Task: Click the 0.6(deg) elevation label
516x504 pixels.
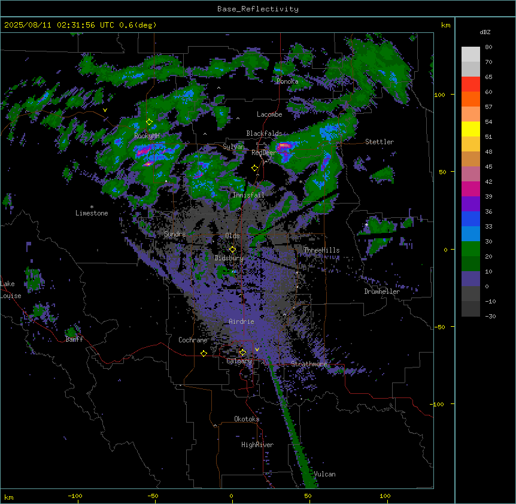Action: point(138,25)
